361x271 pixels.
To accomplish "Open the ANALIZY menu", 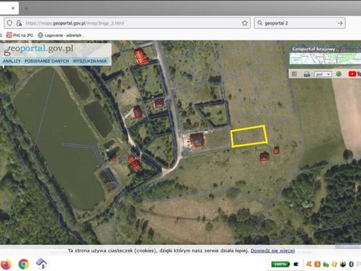I will point(12,61).
